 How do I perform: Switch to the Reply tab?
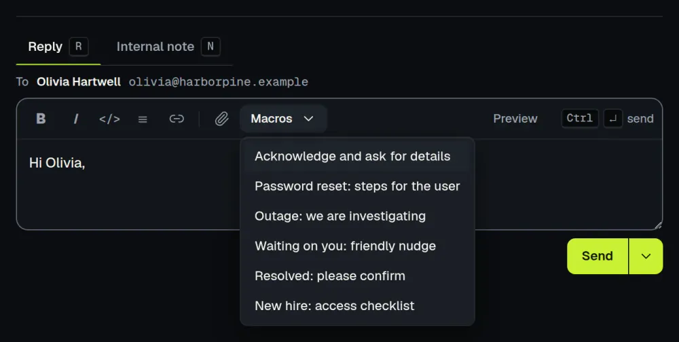58,47
